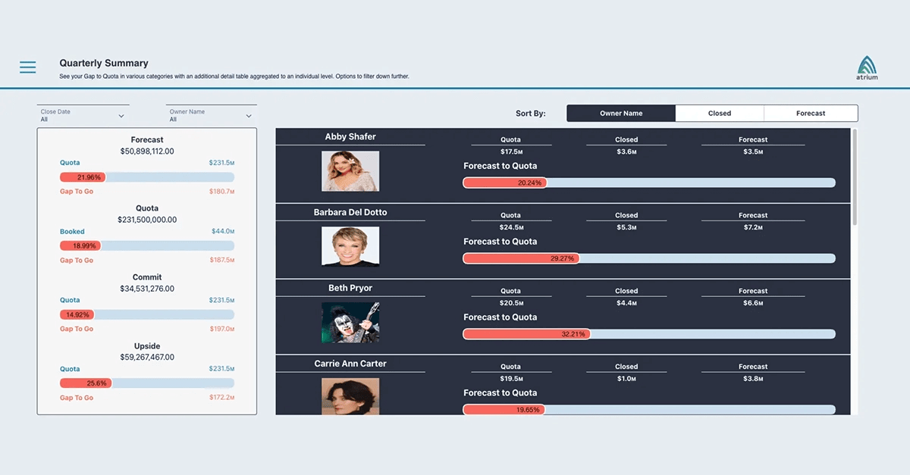Open the hamburger navigation menu
This screenshot has width=910, height=475.
coord(27,67)
